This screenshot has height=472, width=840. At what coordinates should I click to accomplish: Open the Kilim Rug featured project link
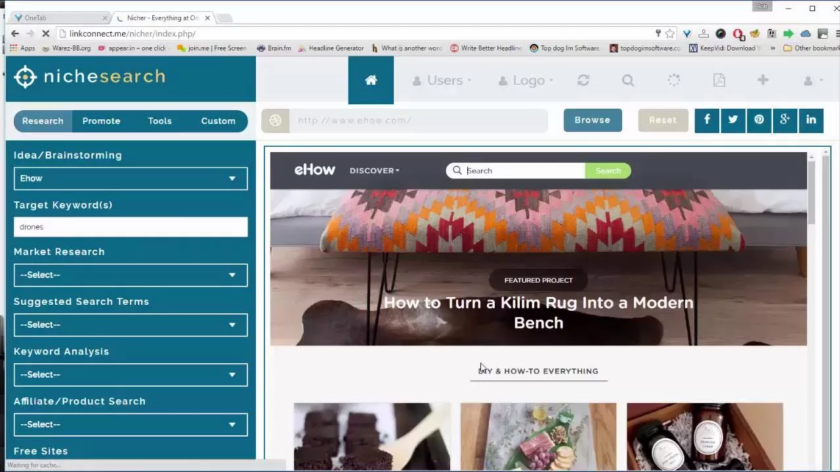(538, 313)
